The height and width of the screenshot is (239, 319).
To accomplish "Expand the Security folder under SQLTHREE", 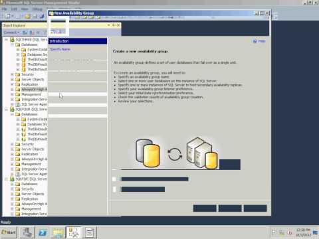I will click(12, 74).
